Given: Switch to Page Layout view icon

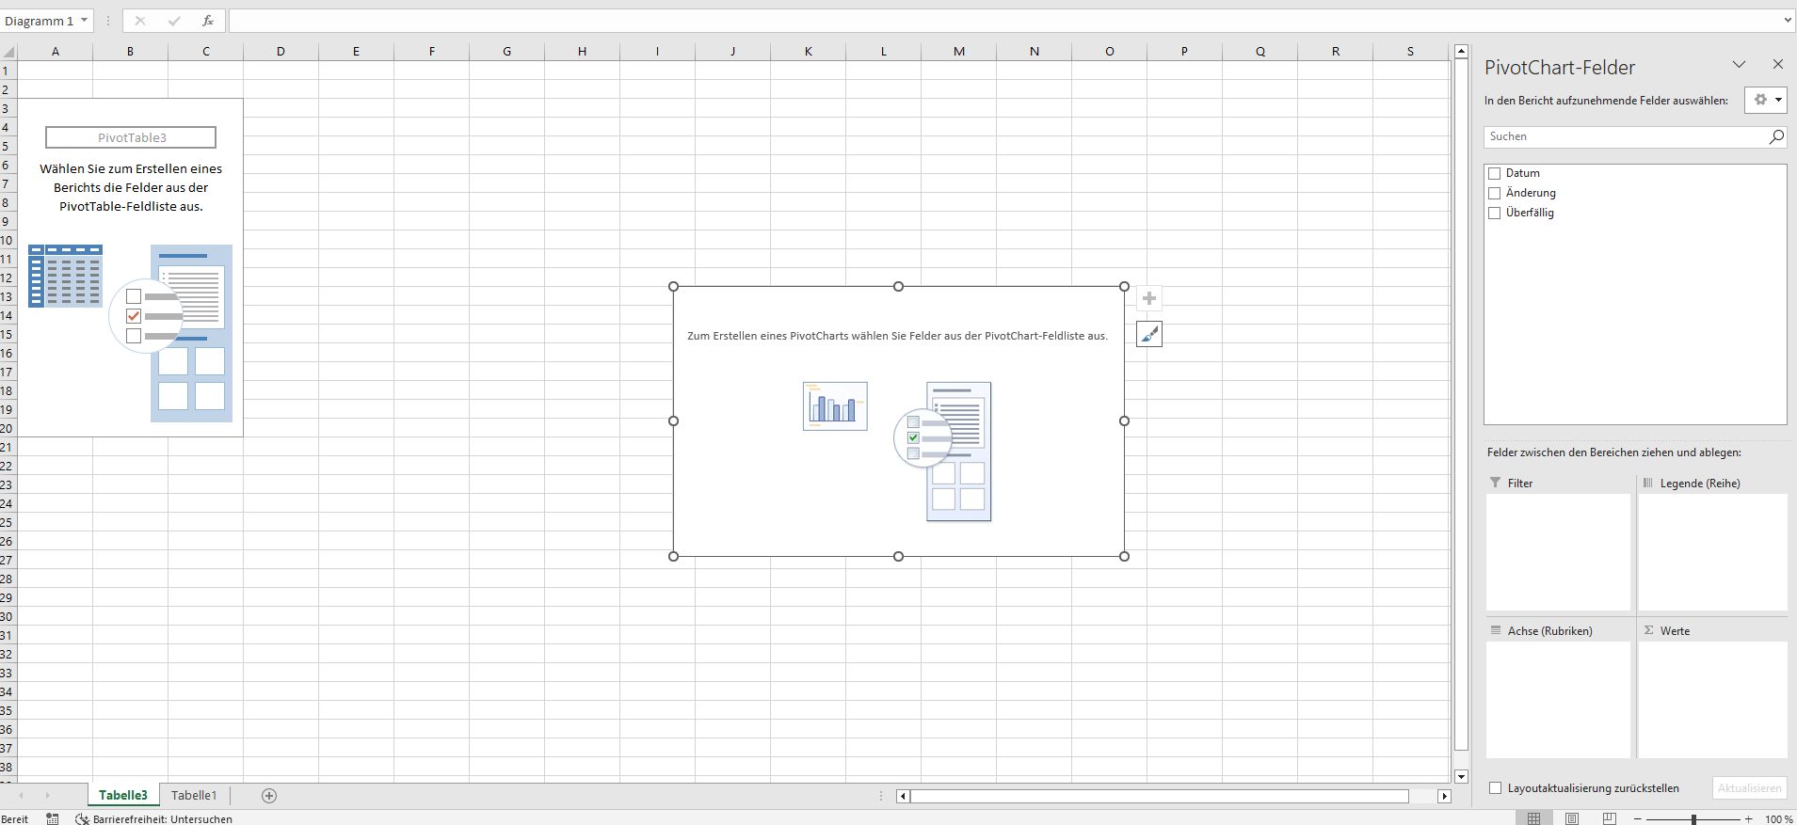Looking at the screenshot, I should 1572,818.
